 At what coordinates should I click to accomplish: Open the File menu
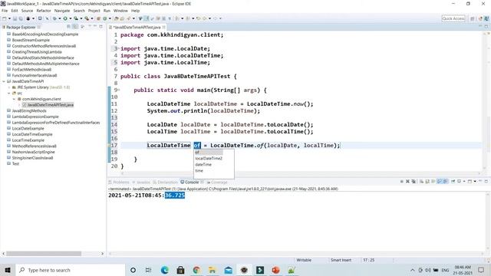point(5,11)
